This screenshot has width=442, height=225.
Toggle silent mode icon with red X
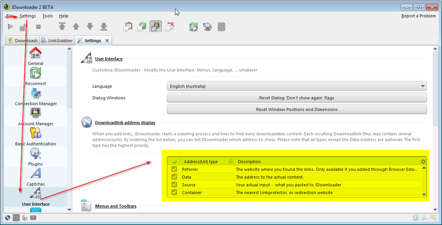point(170,27)
